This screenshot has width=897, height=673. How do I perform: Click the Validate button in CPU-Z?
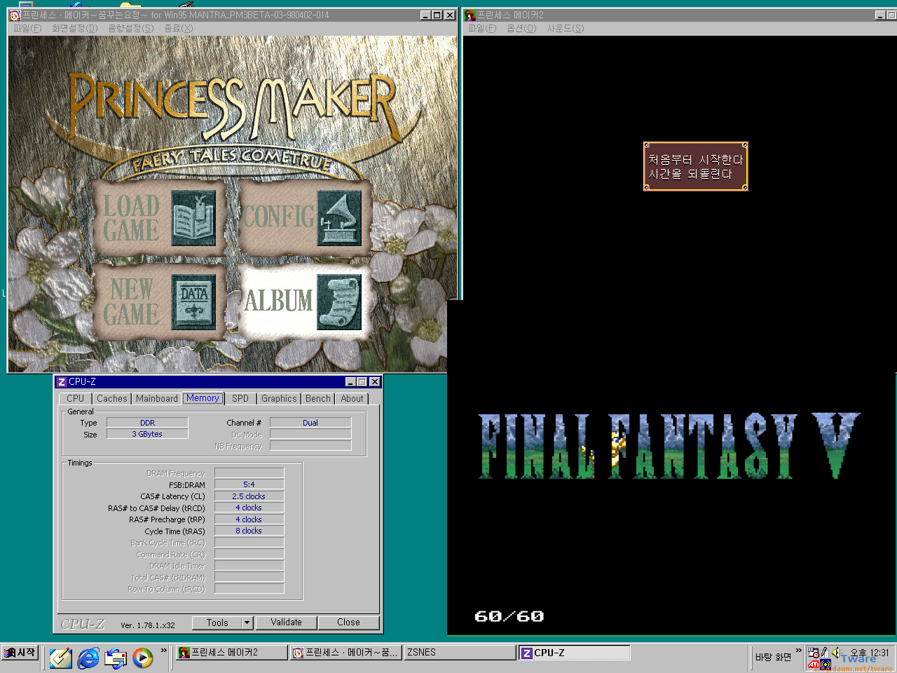[286, 623]
